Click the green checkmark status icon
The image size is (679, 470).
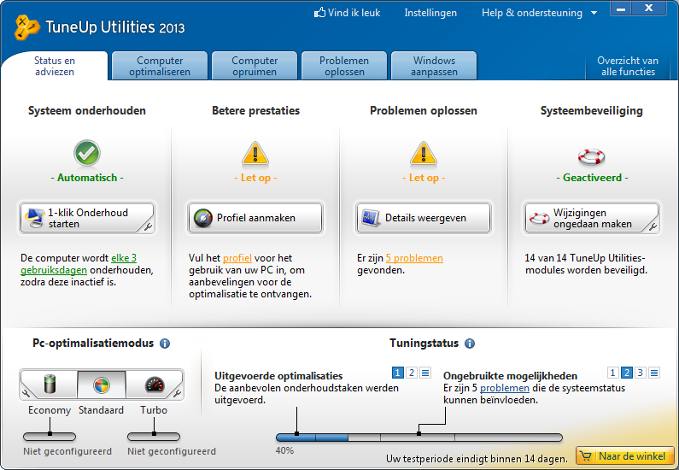click(x=87, y=153)
